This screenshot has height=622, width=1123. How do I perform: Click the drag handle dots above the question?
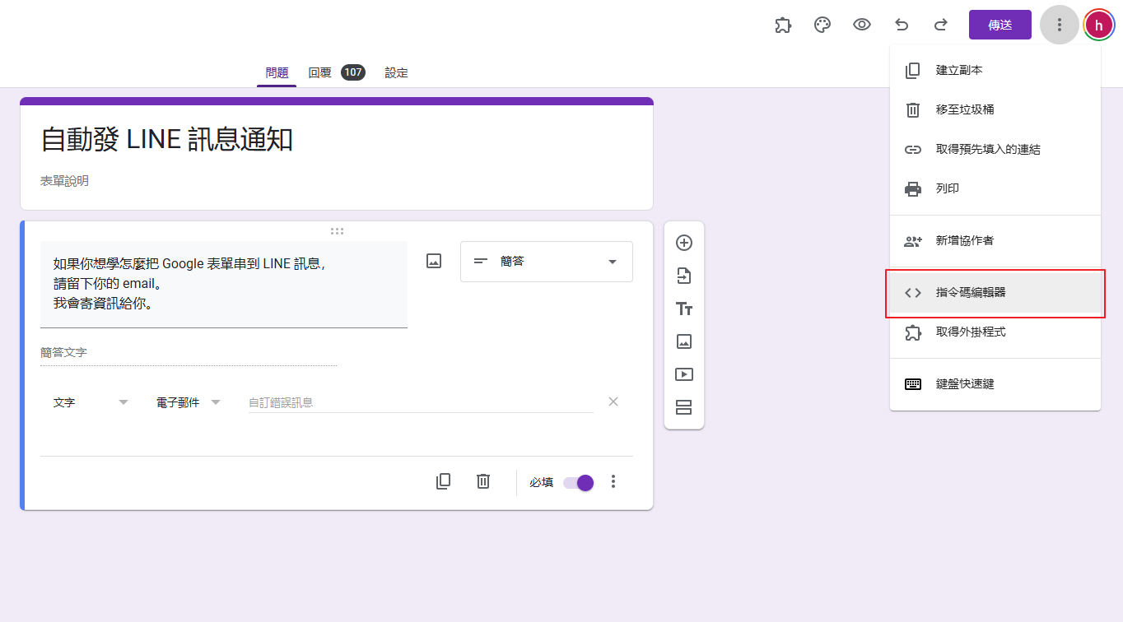pos(337,231)
